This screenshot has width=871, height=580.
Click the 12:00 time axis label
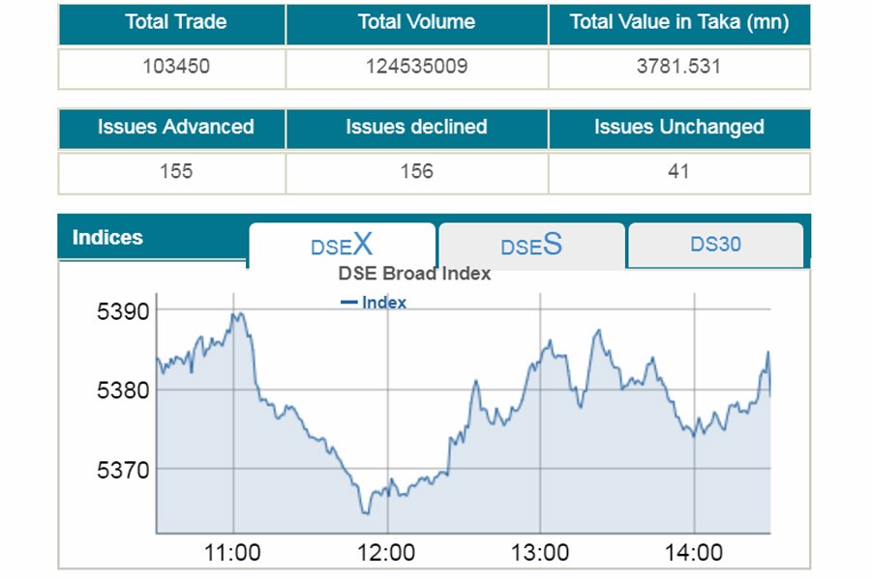click(x=387, y=553)
